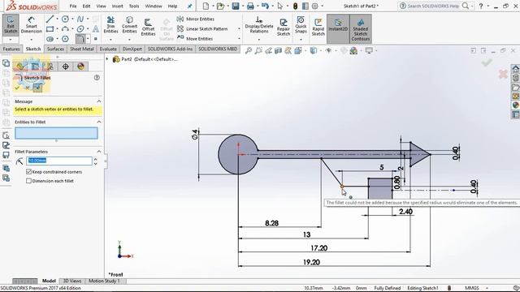
Task: Open the Linear Sketch Pattern dropdown arrow
Action: 239,29
